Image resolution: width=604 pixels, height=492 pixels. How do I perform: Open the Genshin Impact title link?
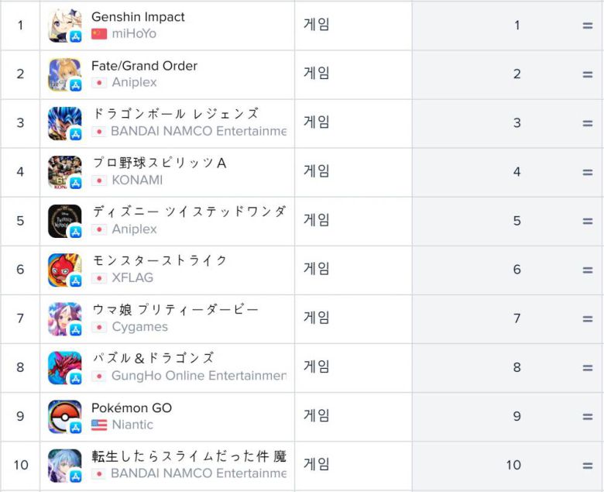point(138,17)
